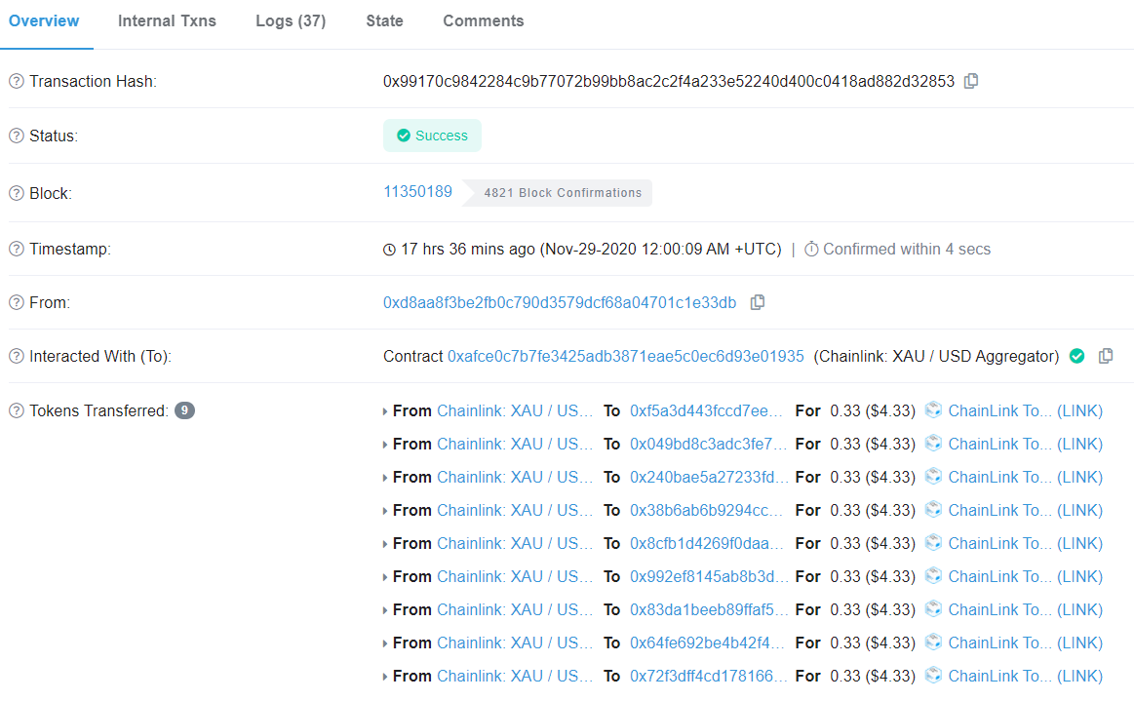
Task: Click the Success status badge
Action: click(433, 136)
